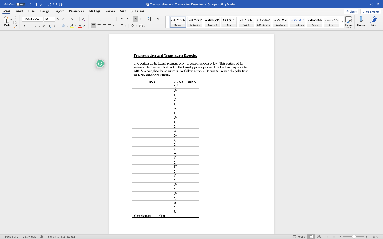The image size is (383, 239).
Task: Click the Decrease Indent icon
Action: [121, 19]
